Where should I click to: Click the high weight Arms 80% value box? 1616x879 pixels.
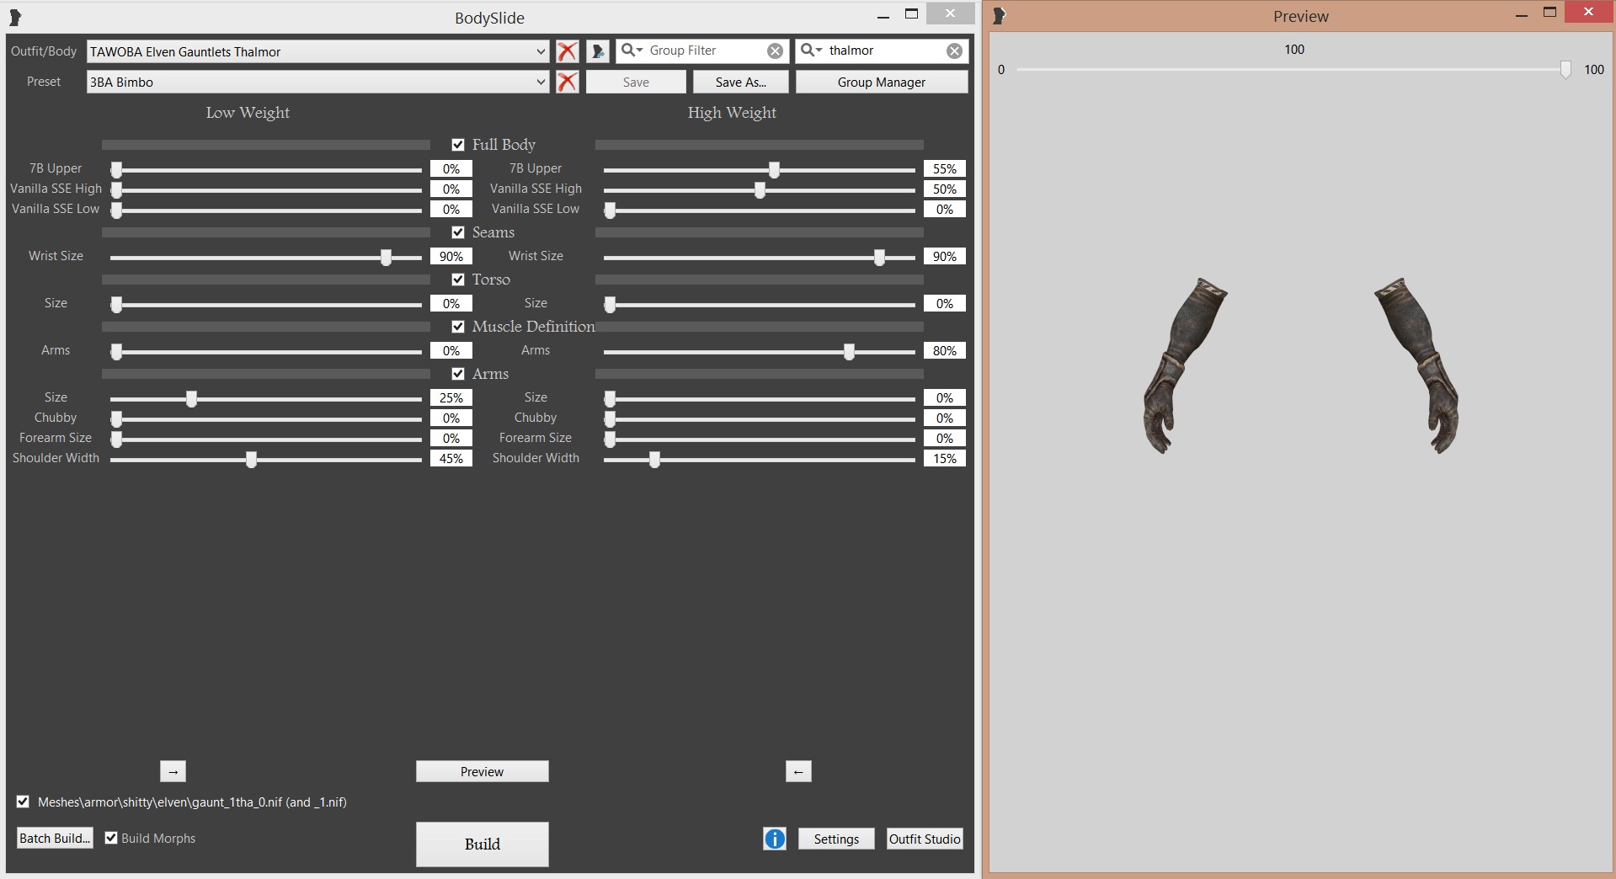click(x=945, y=350)
